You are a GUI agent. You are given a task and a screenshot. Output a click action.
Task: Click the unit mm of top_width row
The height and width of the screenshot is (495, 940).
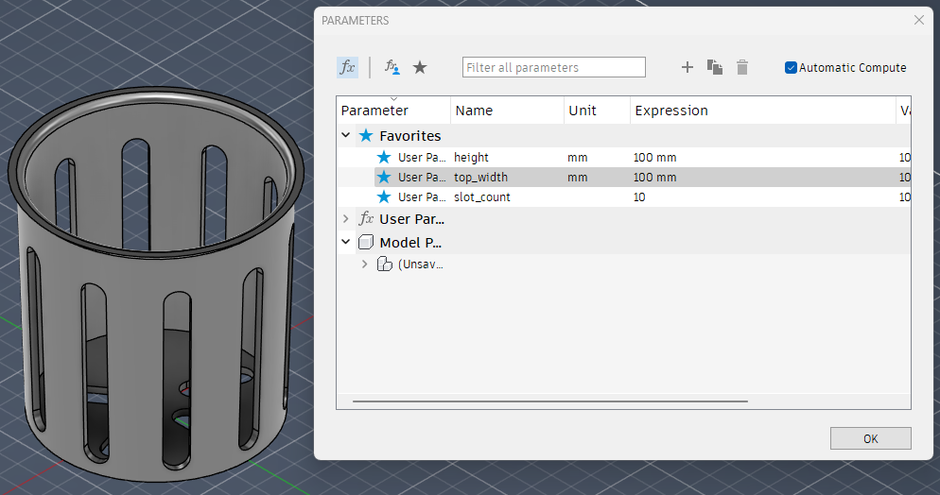(x=577, y=178)
